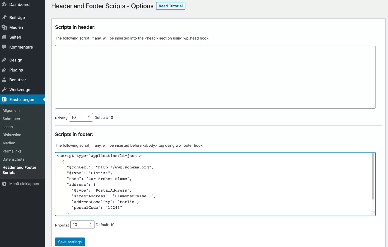
Task: Click the Einstellungen sliders icon
Action: click(x=4, y=99)
